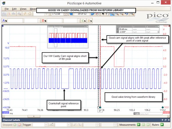
Task: Open the Views menu
Action: 23,9
